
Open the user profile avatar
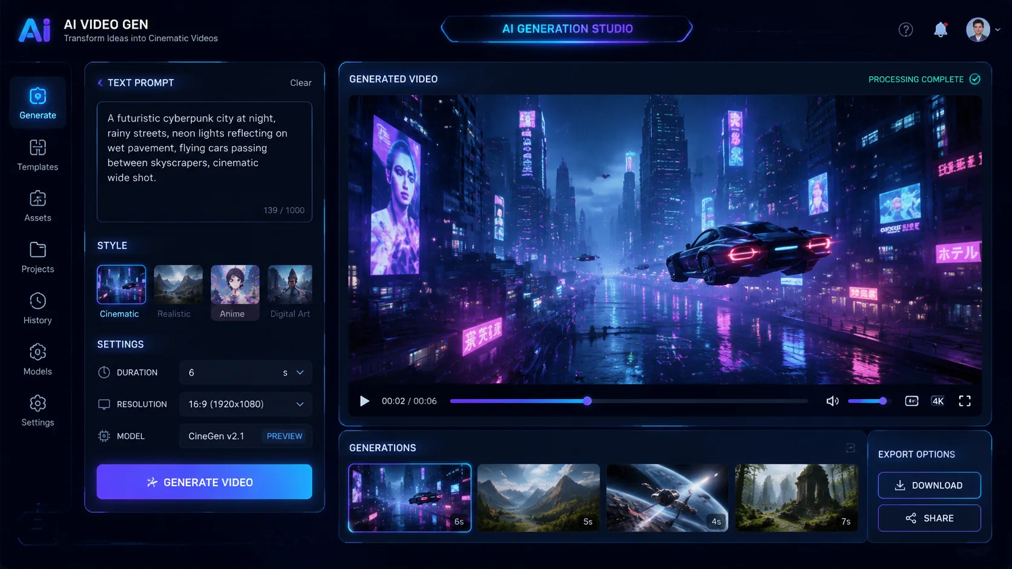(x=977, y=29)
